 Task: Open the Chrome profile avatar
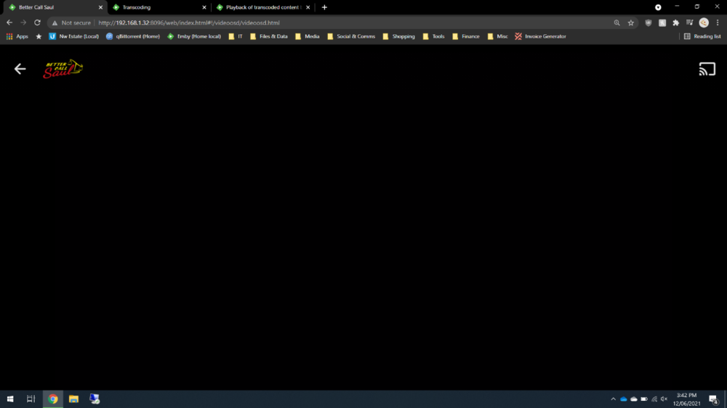tap(704, 23)
